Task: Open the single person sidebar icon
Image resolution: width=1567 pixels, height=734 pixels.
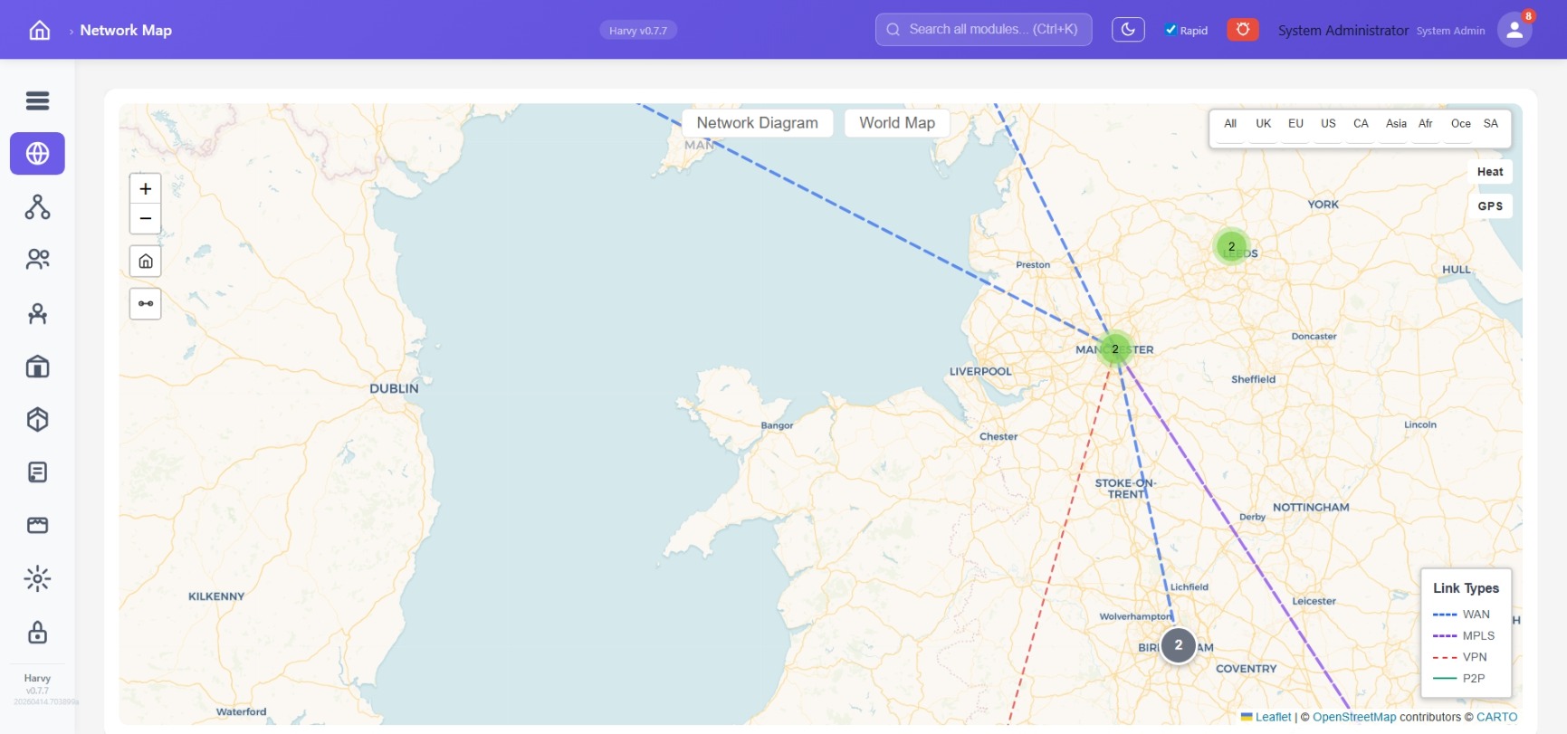Action: [x=37, y=313]
